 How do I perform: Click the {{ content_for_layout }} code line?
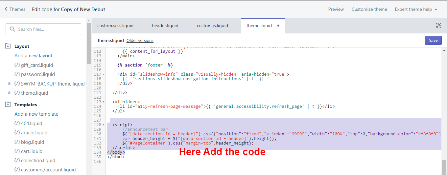[x=153, y=51]
